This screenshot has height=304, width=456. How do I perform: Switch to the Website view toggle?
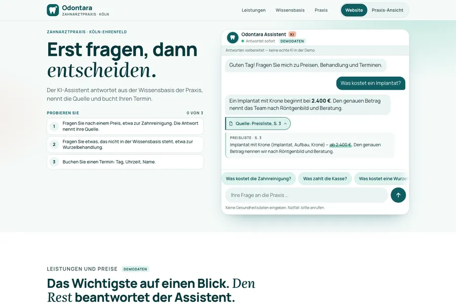[x=354, y=10]
